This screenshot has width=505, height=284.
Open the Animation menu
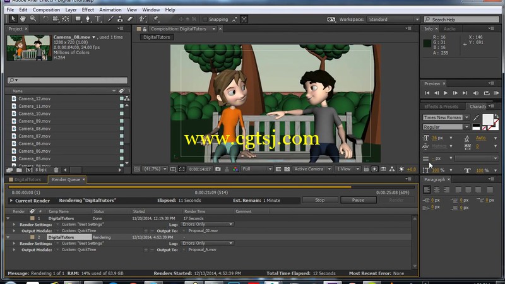[110, 9]
